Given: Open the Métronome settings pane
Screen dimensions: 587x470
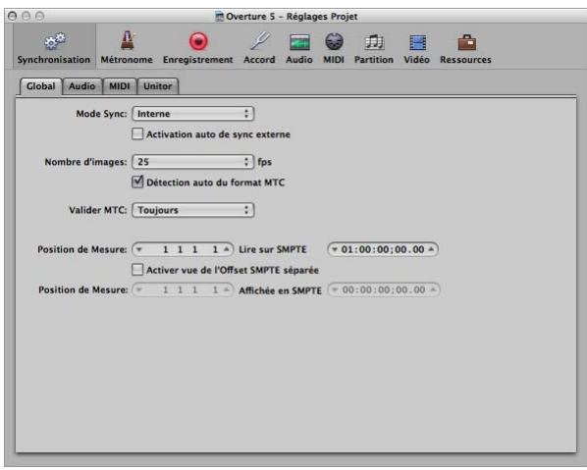Looking at the screenshot, I should pyautogui.click(x=127, y=48).
